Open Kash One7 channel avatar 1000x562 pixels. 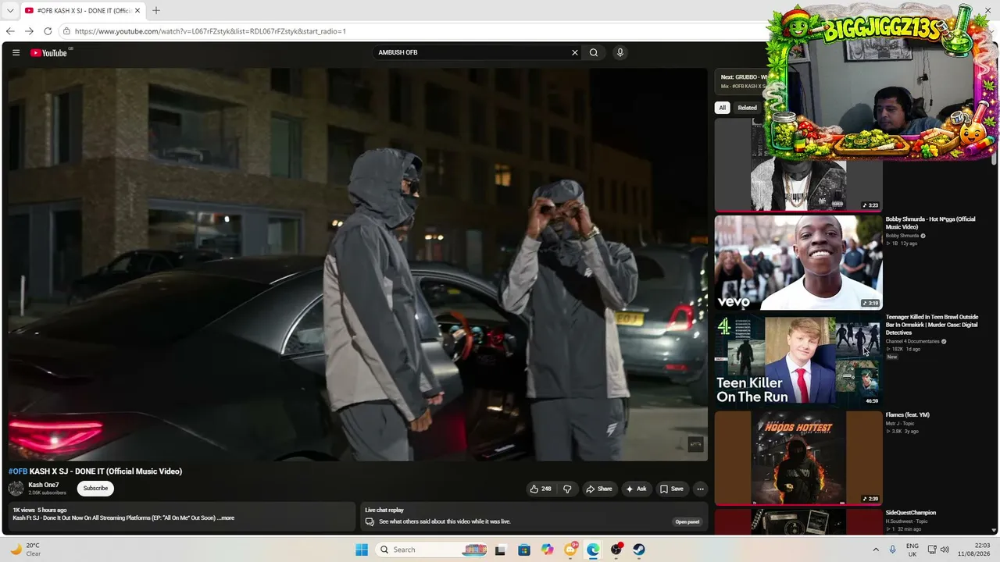coord(16,489)
